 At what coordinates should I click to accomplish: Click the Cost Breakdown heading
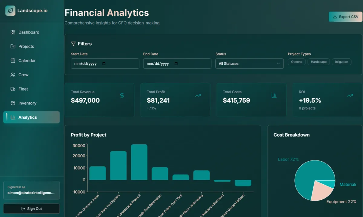pyautogui.click(x=292, y=135)
